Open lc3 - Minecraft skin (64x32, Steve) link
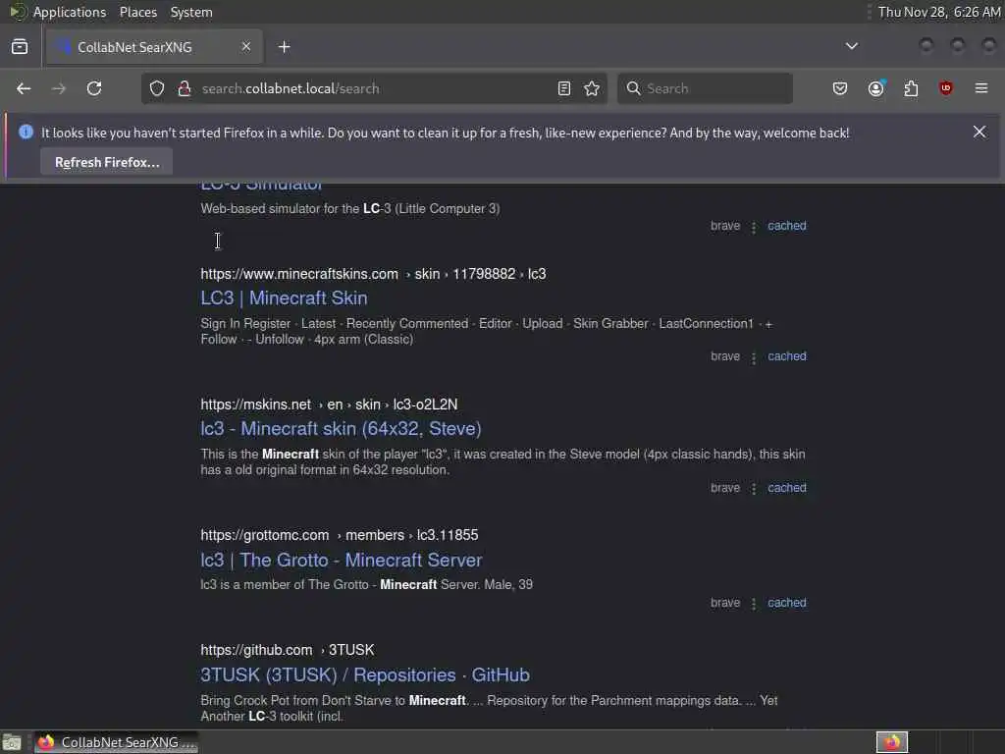1005x754 pixels. (341, 428)
